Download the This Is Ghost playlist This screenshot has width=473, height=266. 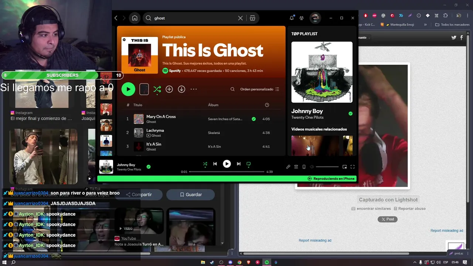pyautogui.click(x=181, y=89)
